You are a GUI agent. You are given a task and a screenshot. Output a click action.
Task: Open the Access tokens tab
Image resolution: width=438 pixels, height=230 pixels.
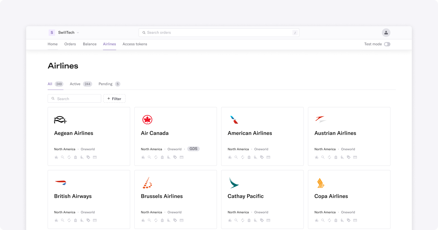[x=135, y=44]
